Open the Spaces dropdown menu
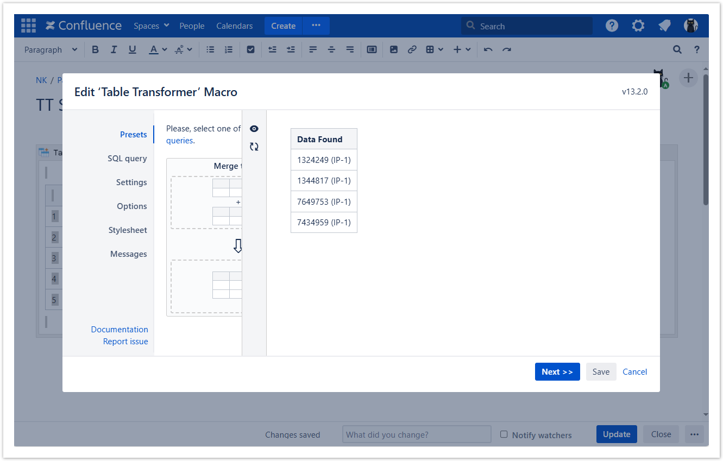723x461 pixels. pyautogui.click(x=152, y=26)
